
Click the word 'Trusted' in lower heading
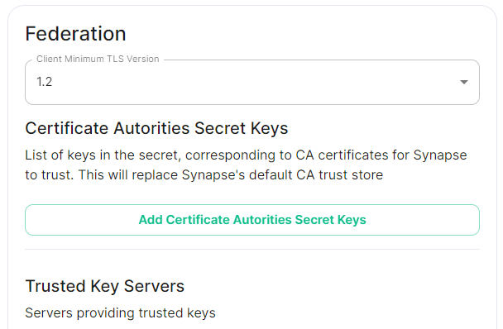tap(55, 286)
